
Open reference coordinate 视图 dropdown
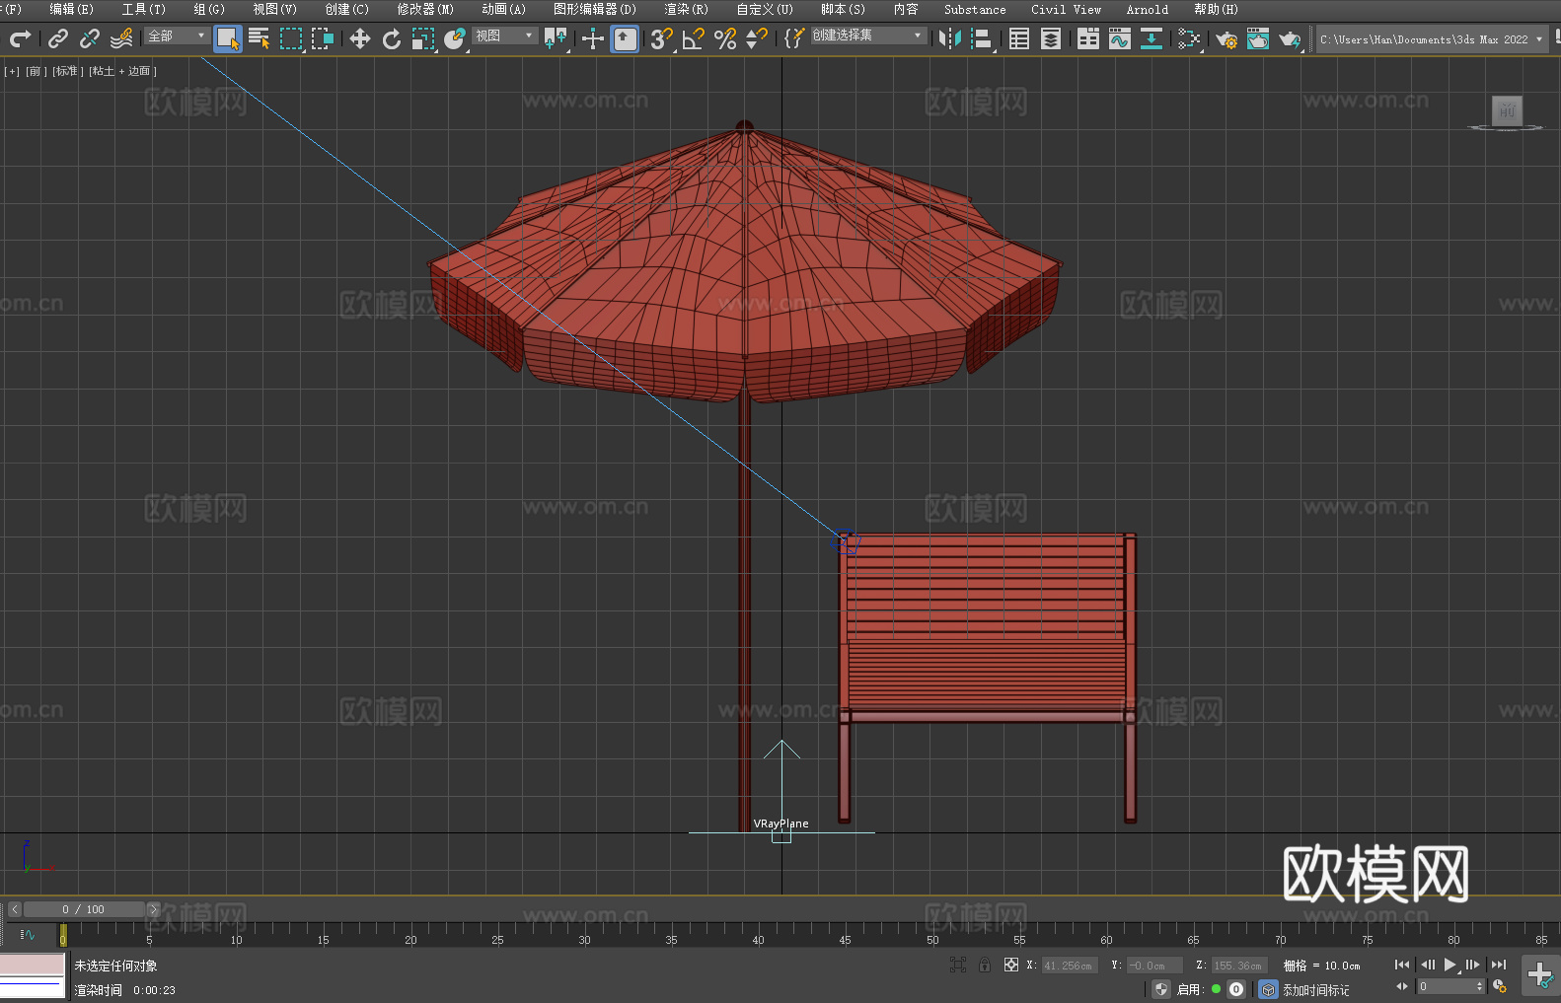click(x=504, y=36)
